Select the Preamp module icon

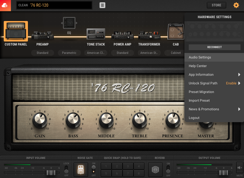tap(42, 35)
